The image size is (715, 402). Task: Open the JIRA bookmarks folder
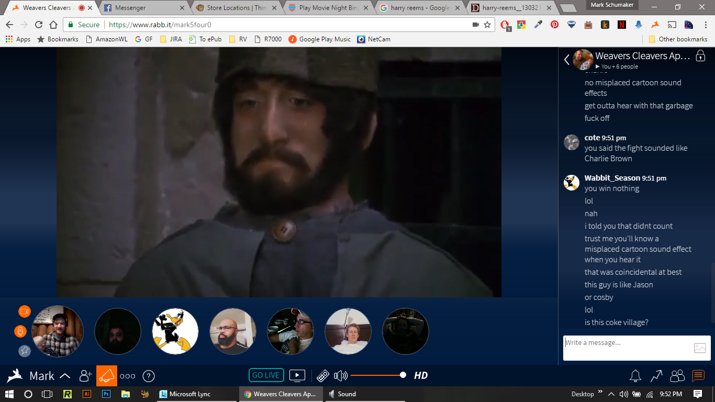pyautogui.click(x=171, y=39)
